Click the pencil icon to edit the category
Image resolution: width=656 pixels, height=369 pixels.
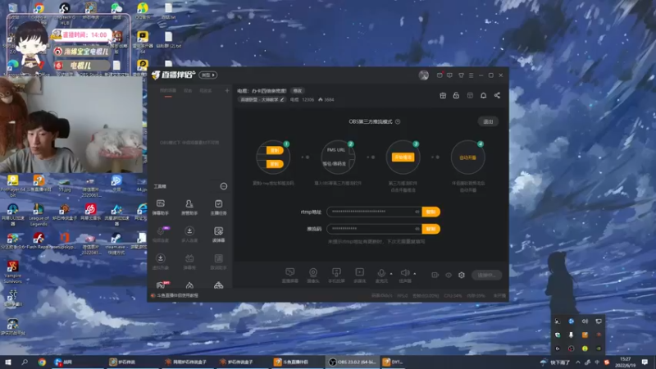coord(282,99)
